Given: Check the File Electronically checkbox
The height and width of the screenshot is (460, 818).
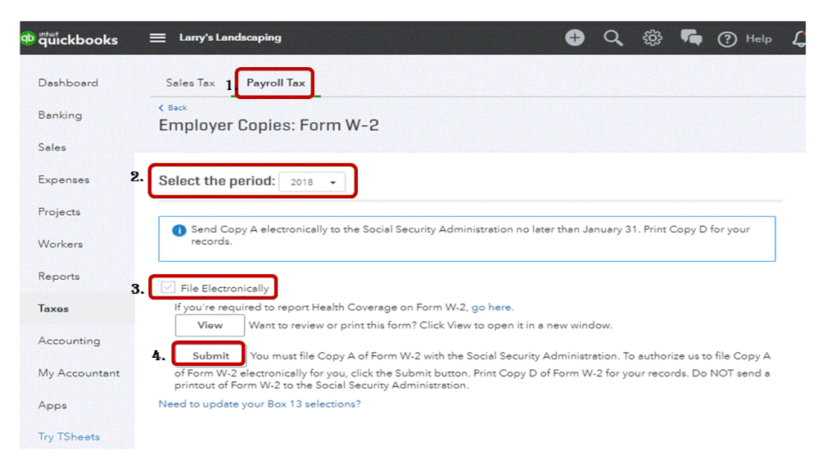Looking at the screenshot, I should point(168,287).
